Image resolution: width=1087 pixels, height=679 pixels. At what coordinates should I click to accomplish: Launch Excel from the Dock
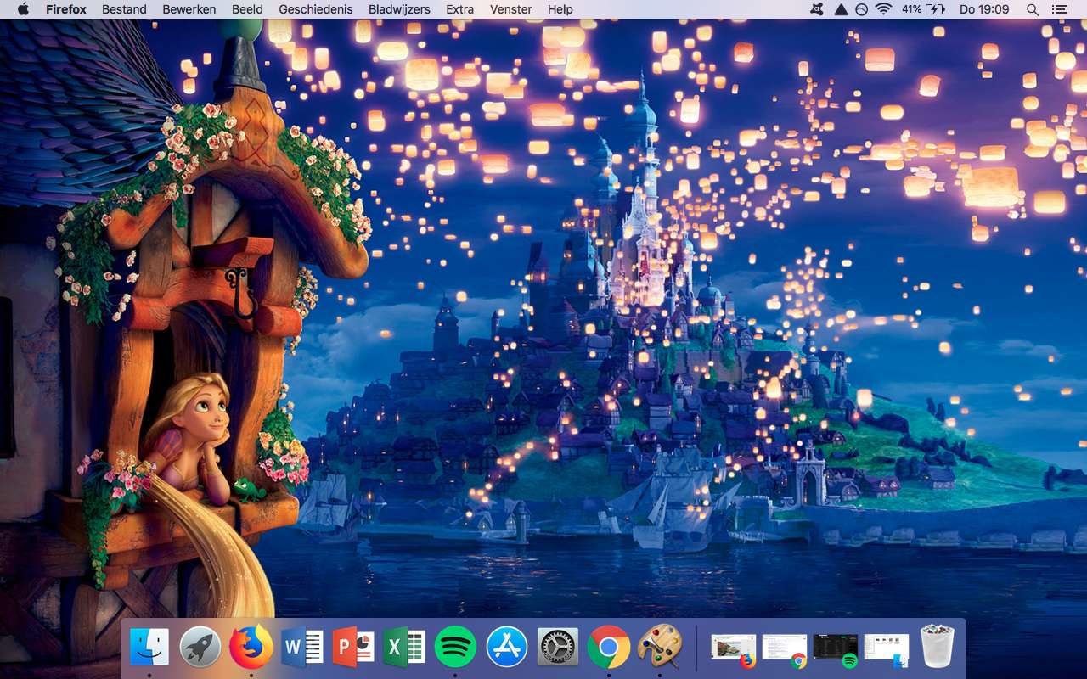[404, 648]
